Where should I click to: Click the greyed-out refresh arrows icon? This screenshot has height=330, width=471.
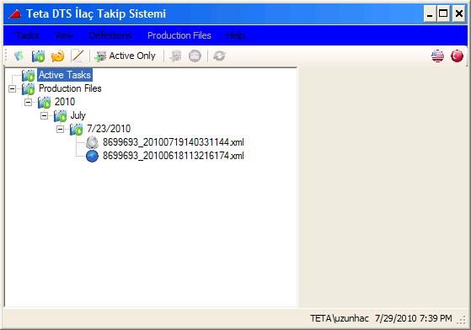[x=219, y=56]
